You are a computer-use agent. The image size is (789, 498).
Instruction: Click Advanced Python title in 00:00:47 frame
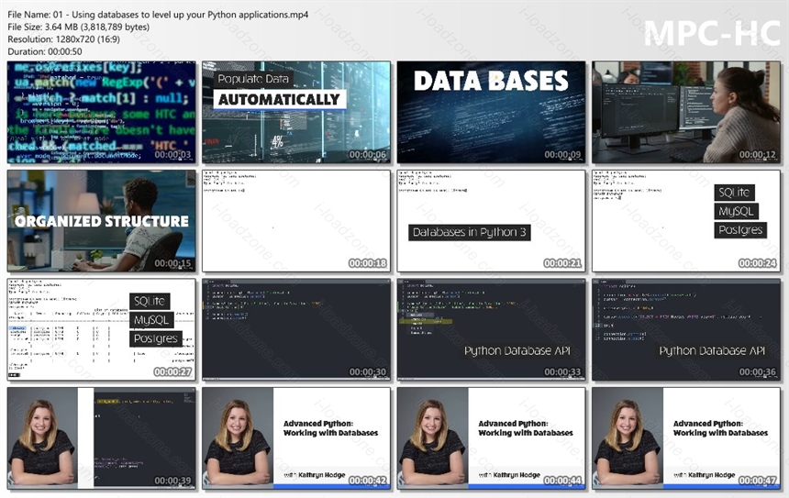point(720,428)
